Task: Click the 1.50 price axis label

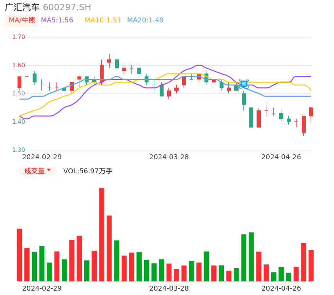Action: click(x=19, y=93)
